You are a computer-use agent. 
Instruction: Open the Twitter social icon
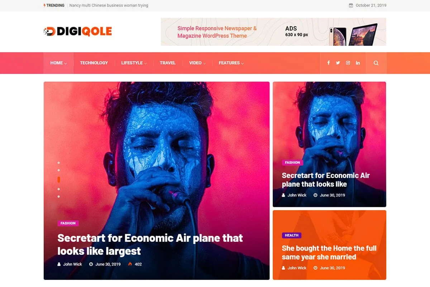pos(338,63)
